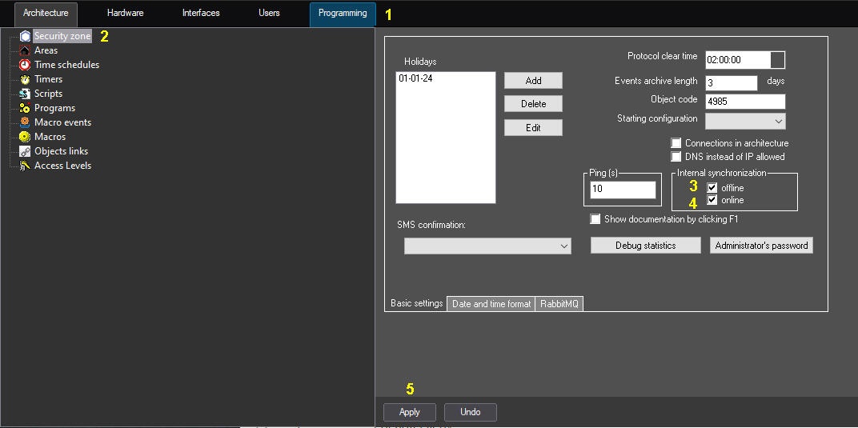Viewport: 858px width, 428px height.
Task: Open the Protocol clear time spinner
Action: coord(777,60)
